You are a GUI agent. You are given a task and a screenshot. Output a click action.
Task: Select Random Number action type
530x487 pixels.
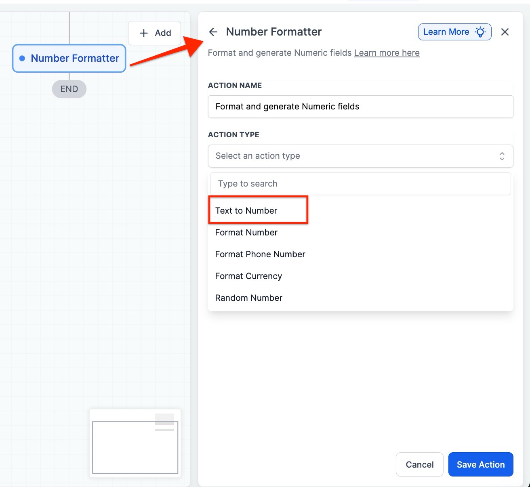[x=248, y=298]
